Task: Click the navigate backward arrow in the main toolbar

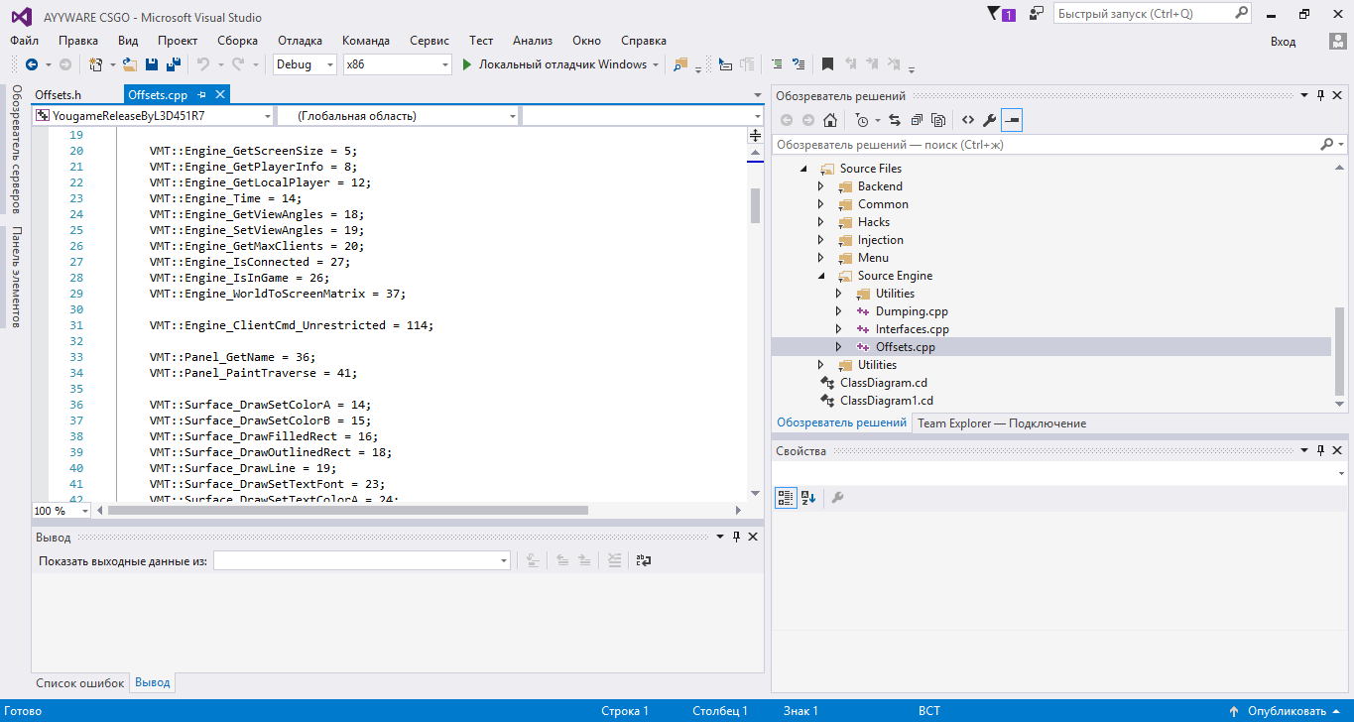Action: click(x=31, y=64)
